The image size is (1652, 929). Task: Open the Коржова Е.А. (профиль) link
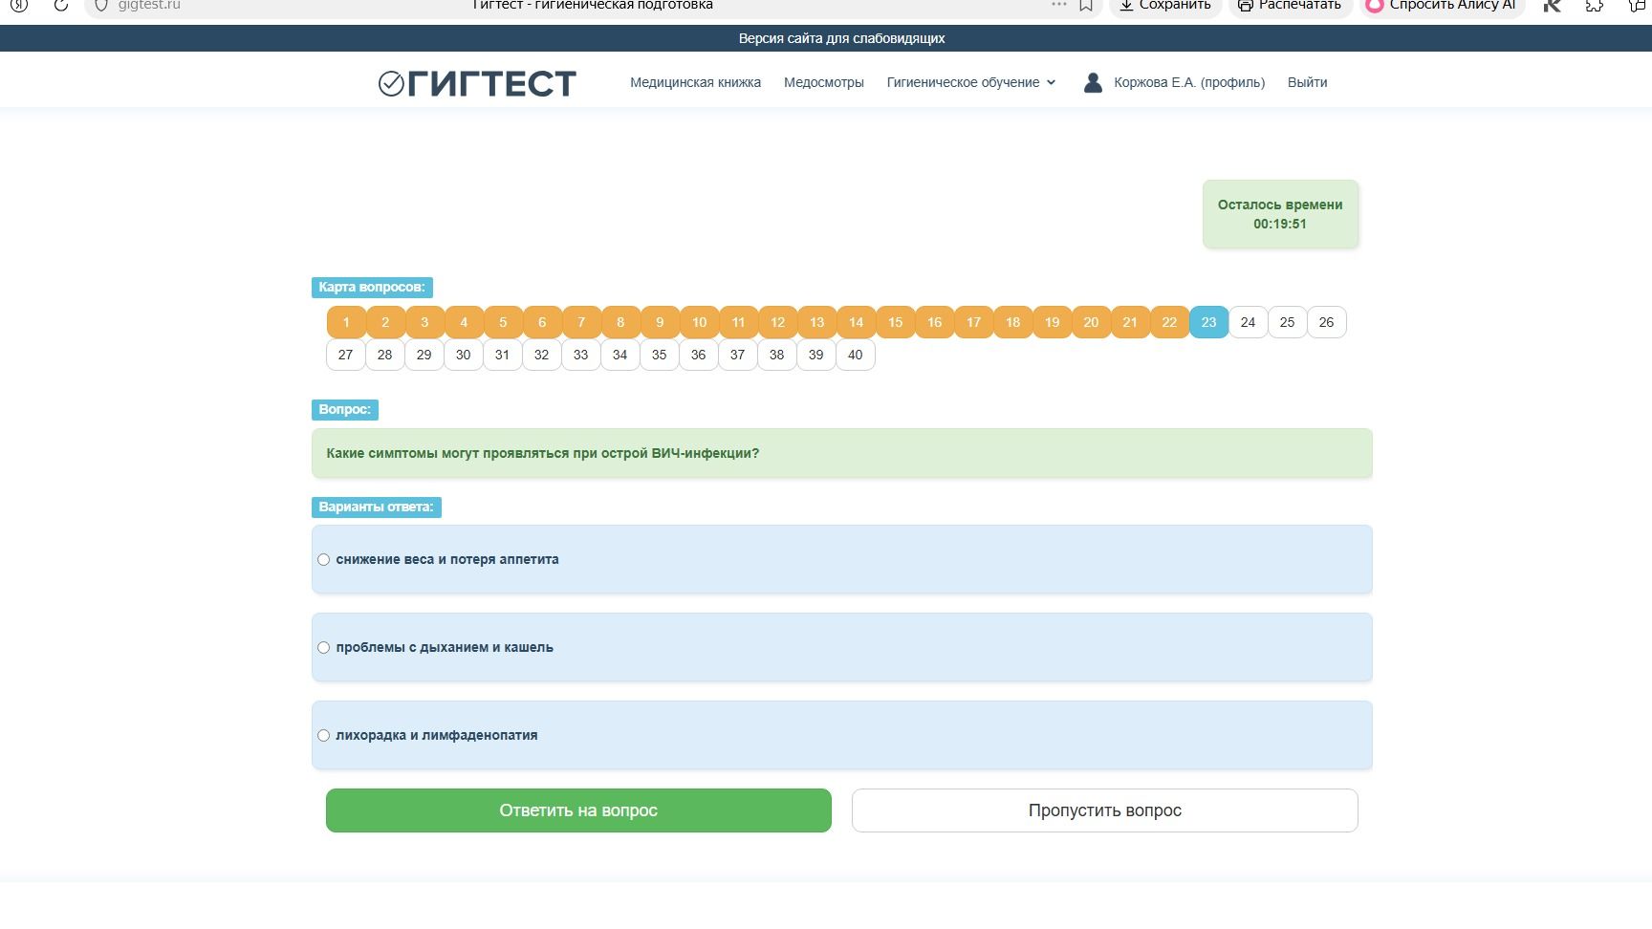[1189, 82]
